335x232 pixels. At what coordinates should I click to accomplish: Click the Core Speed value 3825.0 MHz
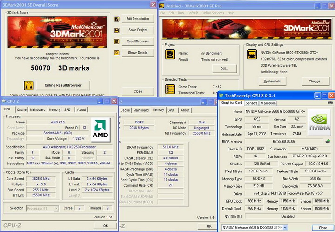pos(40,179)
